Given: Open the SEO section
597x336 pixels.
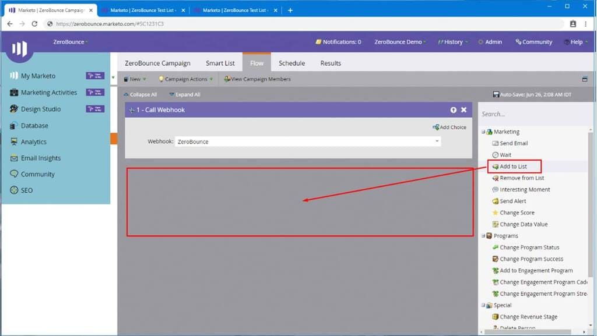Looking at the screenshot, I should [26, 190].
